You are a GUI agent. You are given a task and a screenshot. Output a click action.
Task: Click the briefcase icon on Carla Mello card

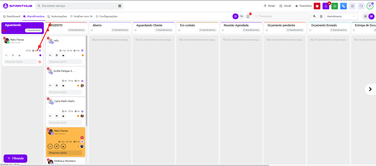coord(63,116)
